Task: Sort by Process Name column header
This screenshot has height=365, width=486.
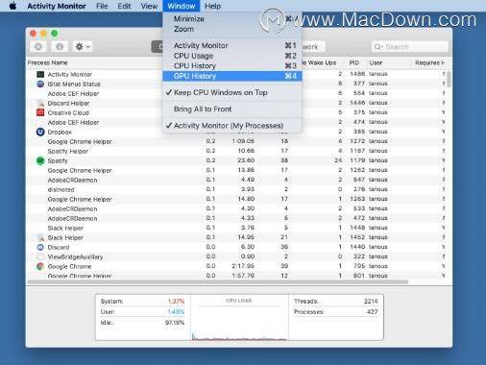Action: [47, 62]
